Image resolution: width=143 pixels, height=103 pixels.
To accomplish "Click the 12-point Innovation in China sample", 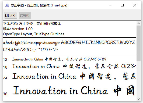I will click(x=59, y=59).
